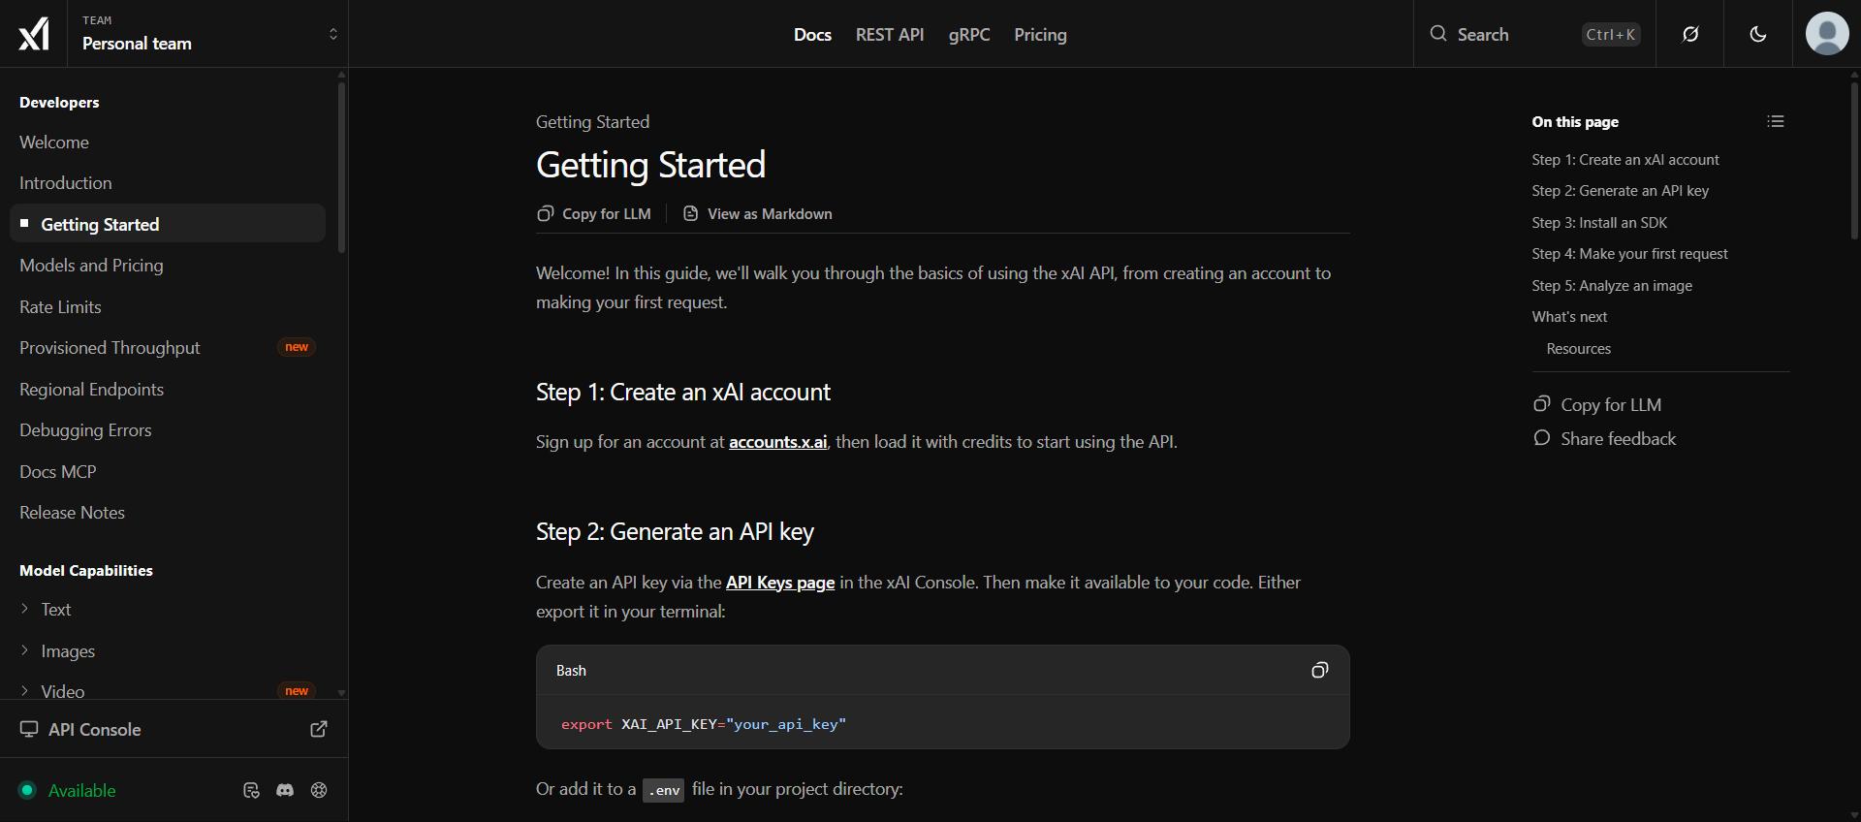Follow the accounts.x.ai link
This screenshot has width=1861, height=822.
(777, 442)
